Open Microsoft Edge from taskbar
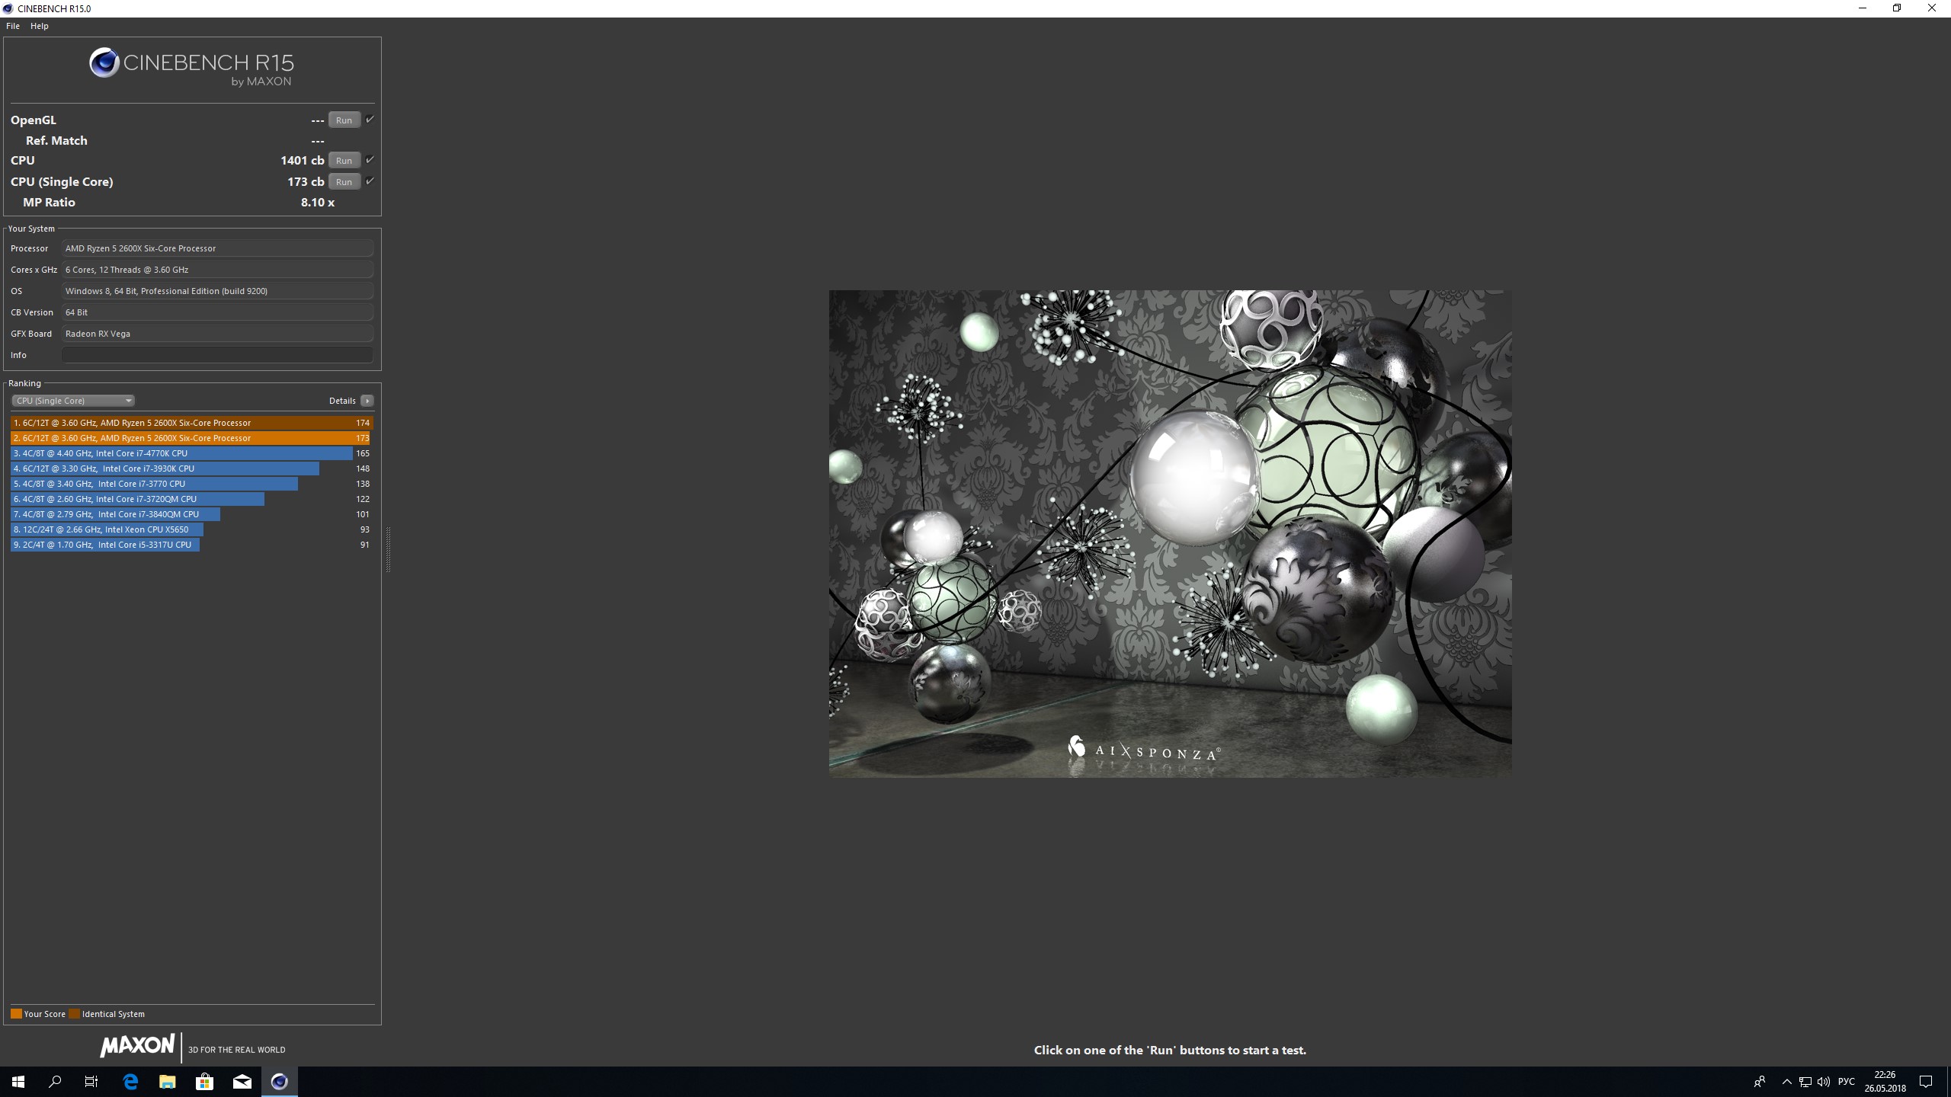The width and height of the screenshot is (1951, 1097). click(130, 1082)
